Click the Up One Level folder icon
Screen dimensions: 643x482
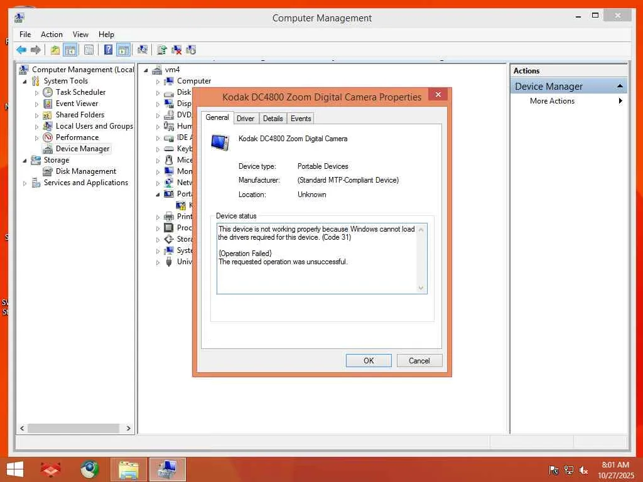pyautogui.click(x=55, y=50)
